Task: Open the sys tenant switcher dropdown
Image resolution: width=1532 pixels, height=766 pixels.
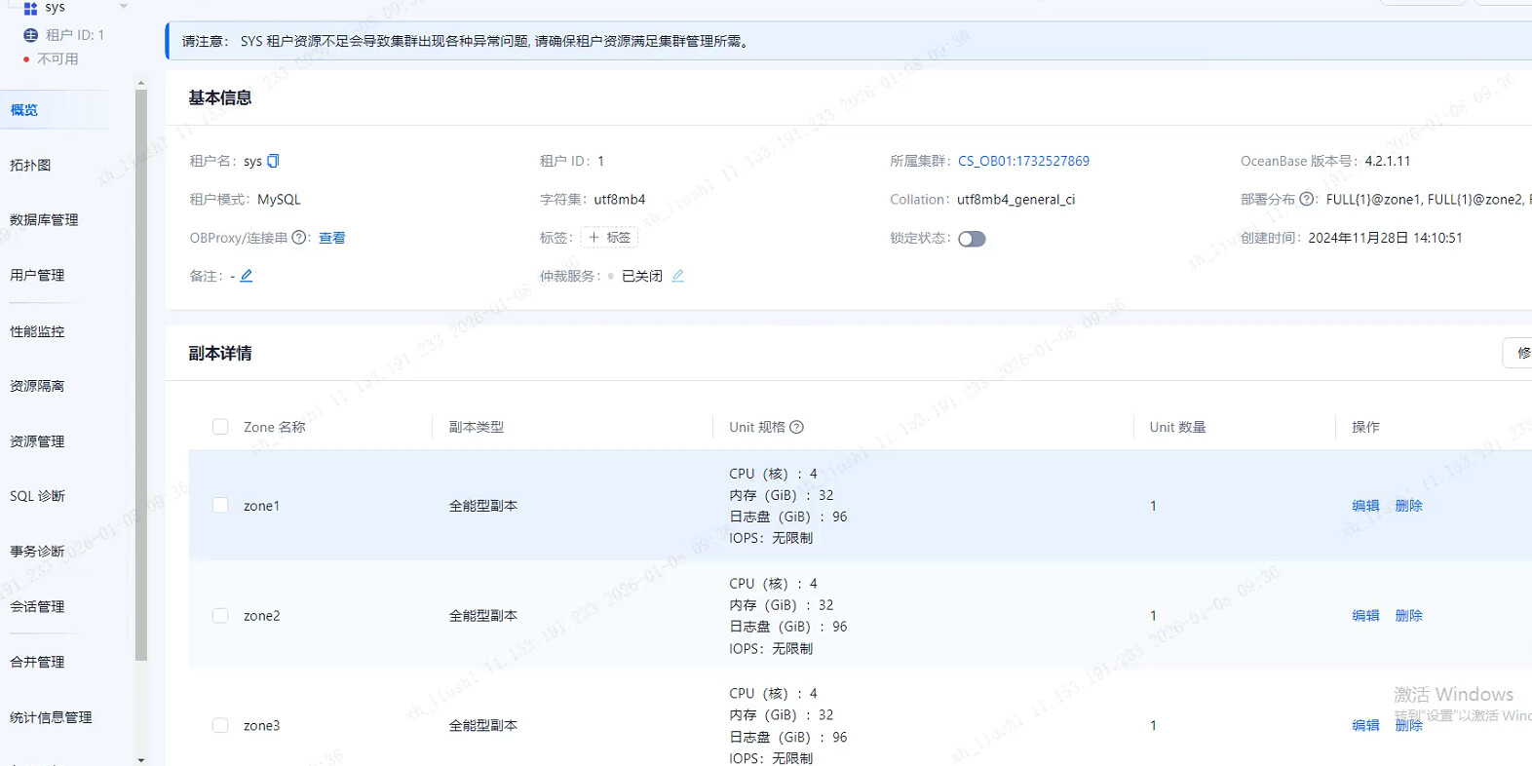Action: 124,7
